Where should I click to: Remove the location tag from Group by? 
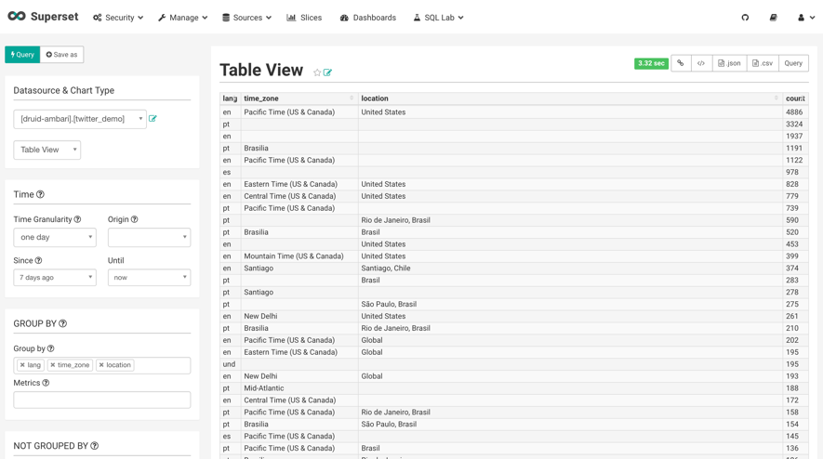click(x=101, y=365)
